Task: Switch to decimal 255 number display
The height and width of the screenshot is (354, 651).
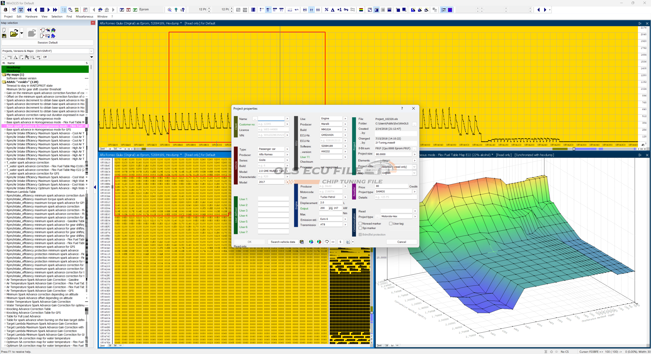Action: (x=305, y=10)
